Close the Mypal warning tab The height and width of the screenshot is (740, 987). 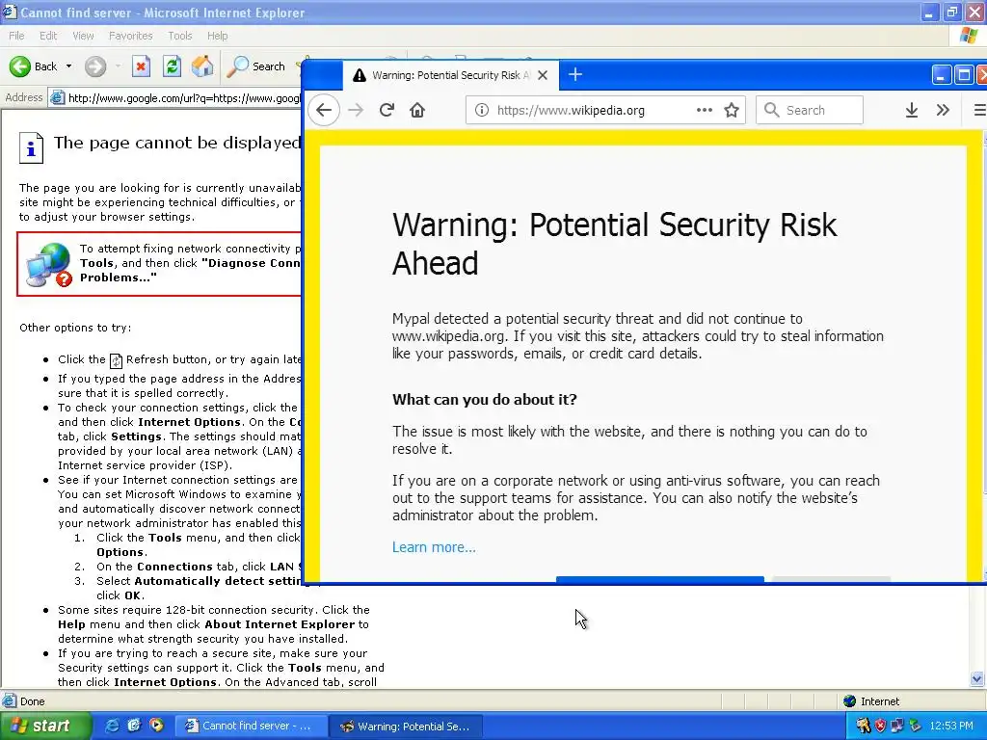pos(543,75)
